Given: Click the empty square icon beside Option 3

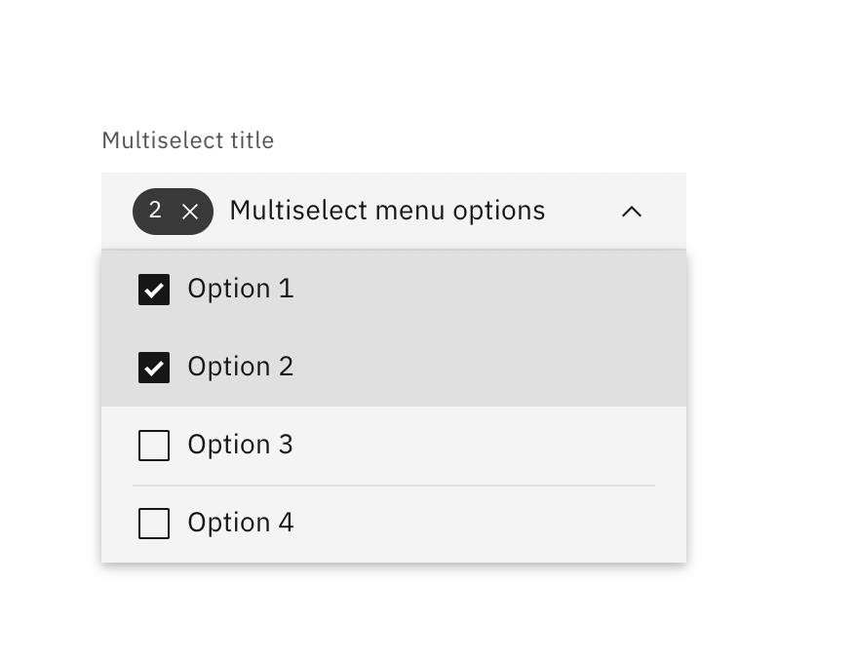Looking at the screenshot, I should tap(153, 445).
